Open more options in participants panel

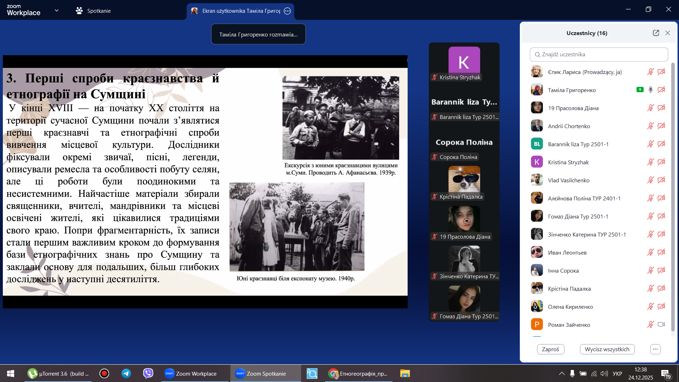tap(655, 349)
